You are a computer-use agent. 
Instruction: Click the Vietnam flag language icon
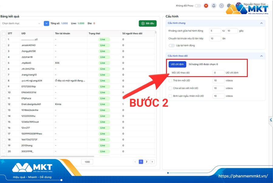click(x=206, y=5)
